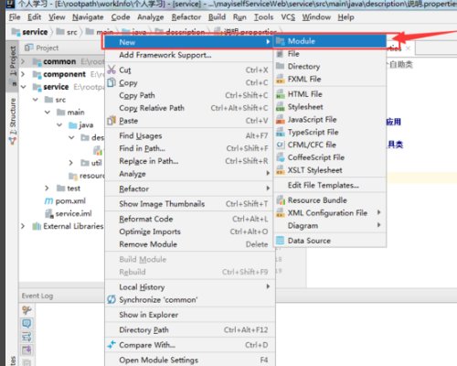Select the pom.xml file in tree
The height and width of the screenshot is (366, 457).
pyautogui.click(x=65, y=201)
